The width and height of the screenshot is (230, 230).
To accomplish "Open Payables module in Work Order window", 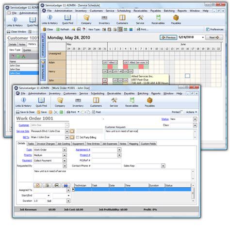I will click(150, 102).
